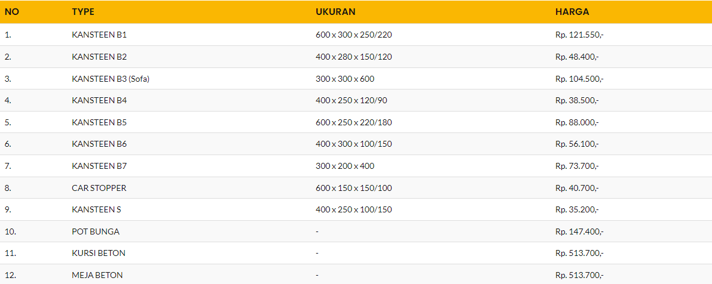Click the price Rp. 121.550,-

pyautogui.click(x=579, y=35)
